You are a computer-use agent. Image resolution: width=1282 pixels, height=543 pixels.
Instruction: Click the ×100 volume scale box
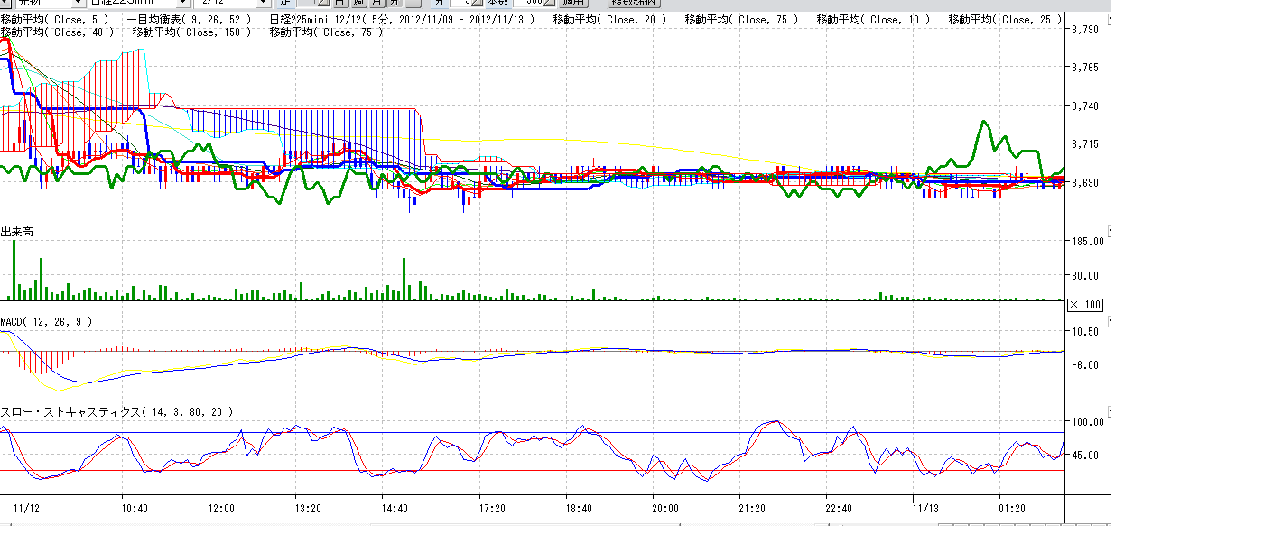pyautogui.click(x=1084, y=305)
